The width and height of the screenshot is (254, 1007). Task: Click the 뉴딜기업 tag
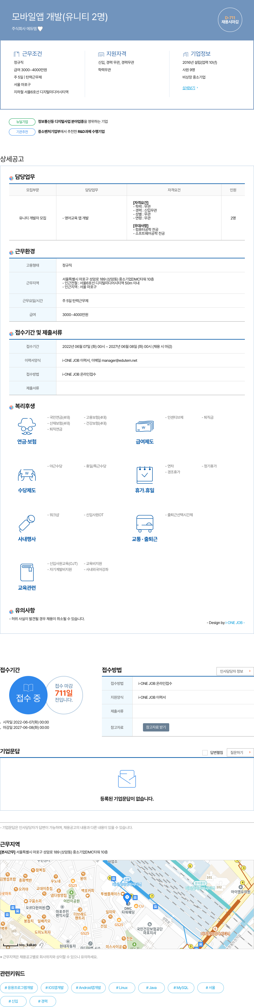pyautogui.click(x=22, y=122)
